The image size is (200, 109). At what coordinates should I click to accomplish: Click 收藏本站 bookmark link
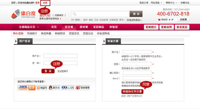click(x=185, y=3)
